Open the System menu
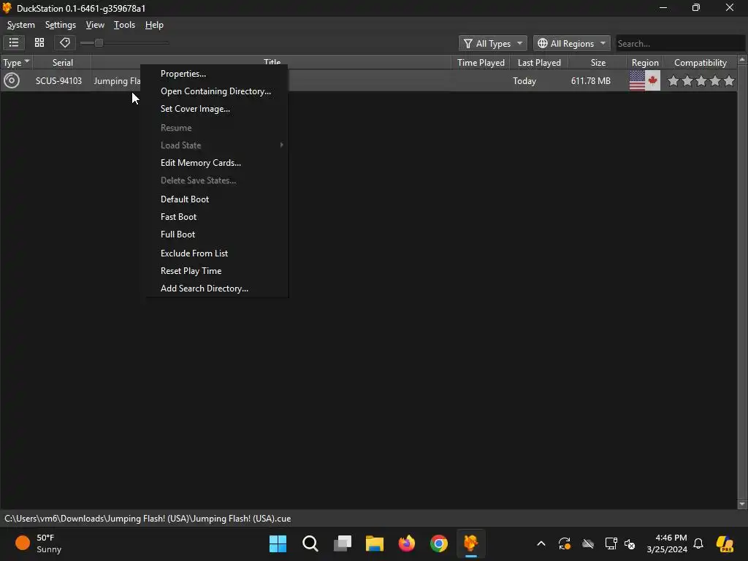This screenshot has width=748, height=561. (x=21, y=25)
